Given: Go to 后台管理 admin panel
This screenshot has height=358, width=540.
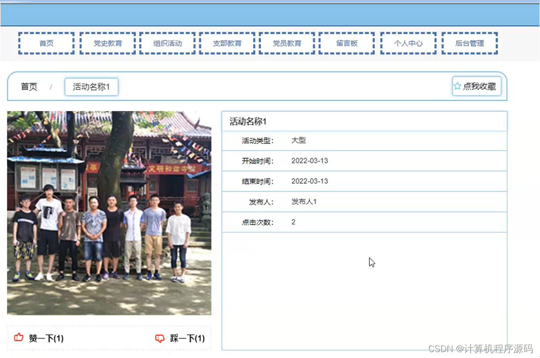Looking at the screenshot, I should pyautogui.click(x=470, y=43).
